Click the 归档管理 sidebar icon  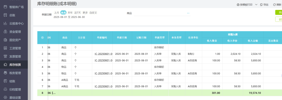[x=5, y=89]
